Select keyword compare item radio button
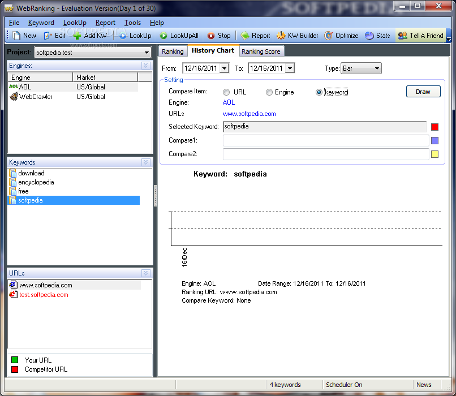456x396 pixels. [x=319, y=92]
